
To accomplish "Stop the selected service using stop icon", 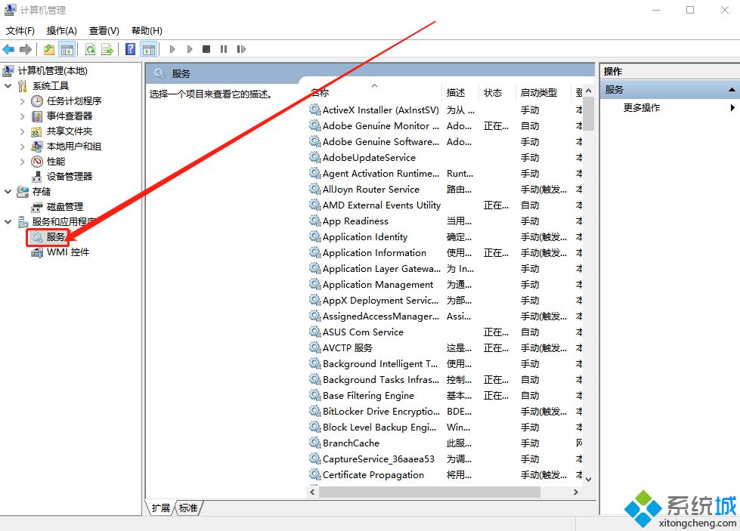I will (206, 49).
